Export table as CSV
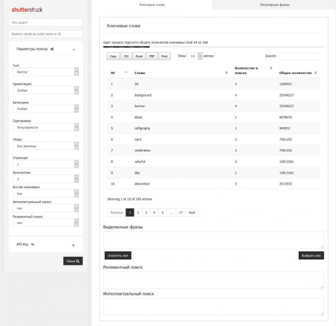Image resolution: width=336 pixels, height=326 pixels. pyautogui.click(x=126, y=56)
